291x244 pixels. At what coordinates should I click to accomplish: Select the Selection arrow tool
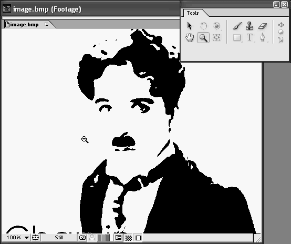pos(190,26)
